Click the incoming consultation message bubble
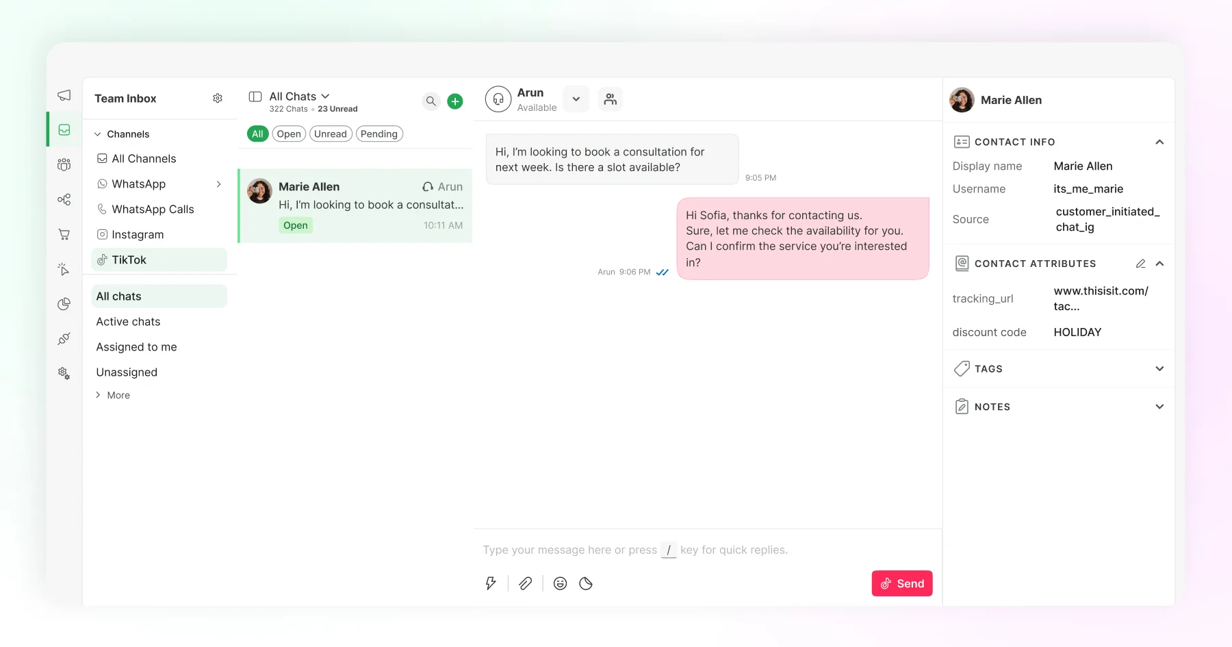This screenshot has height=647, width=1232. click(x=612, y=160)
